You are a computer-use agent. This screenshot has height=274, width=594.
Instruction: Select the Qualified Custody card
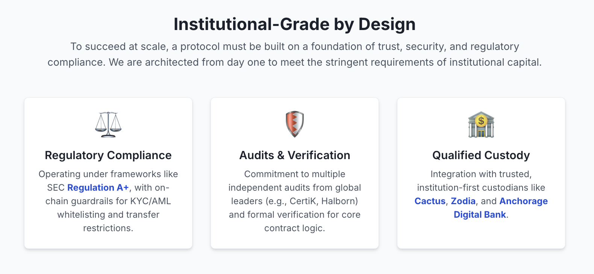pyautogui.click(x=481, y=173)
